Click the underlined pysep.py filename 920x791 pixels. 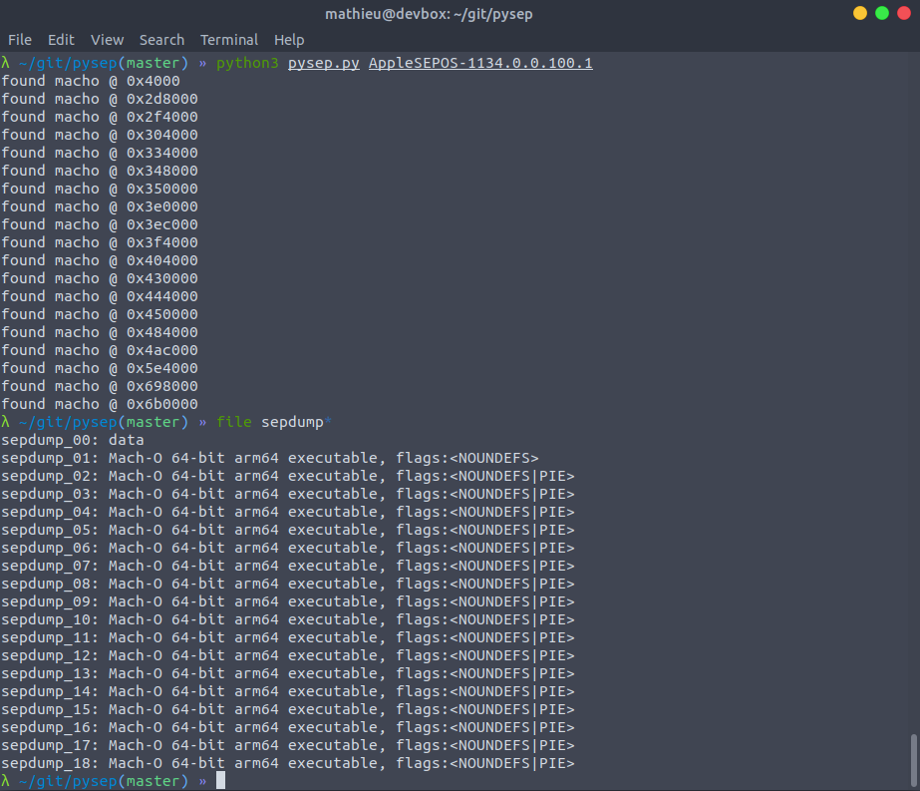click(x=324, y=63)
